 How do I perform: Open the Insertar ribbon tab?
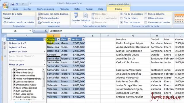[x=27, y=9]
